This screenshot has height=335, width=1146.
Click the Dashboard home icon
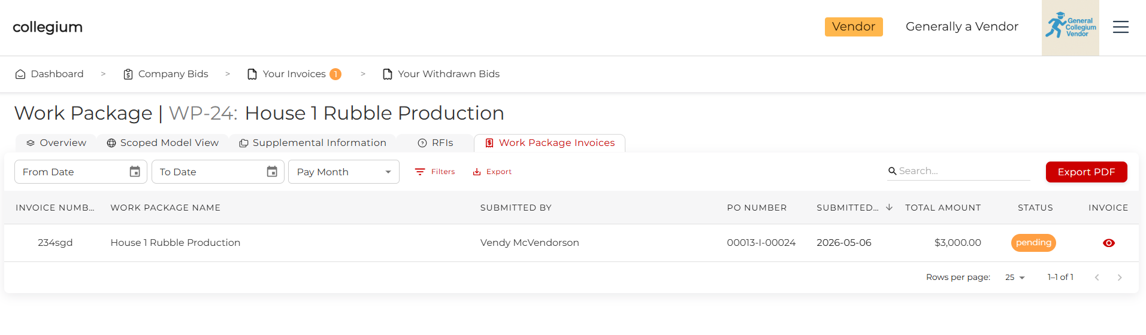20,74
